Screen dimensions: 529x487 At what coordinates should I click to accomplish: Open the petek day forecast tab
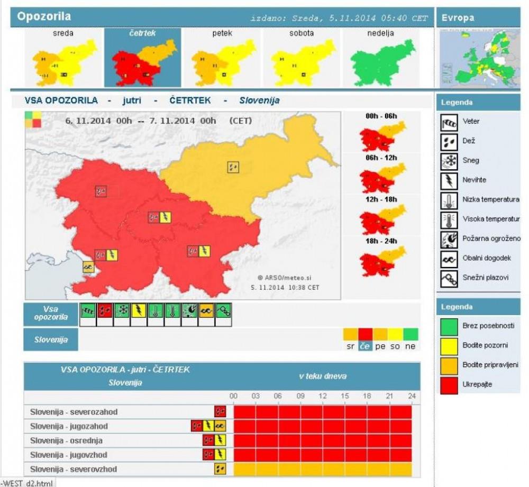pyautogui.click(x=222, y=58)
